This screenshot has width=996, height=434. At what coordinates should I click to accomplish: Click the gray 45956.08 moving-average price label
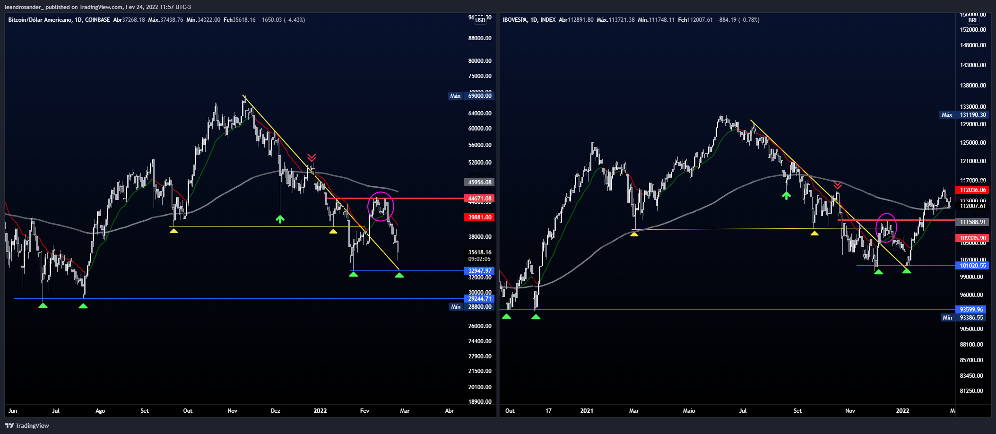coord(479,182)
